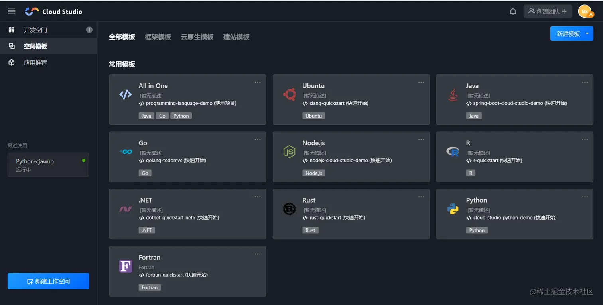
Task: Open recent workspace Python-cjawup
Action: pos(48,165)
